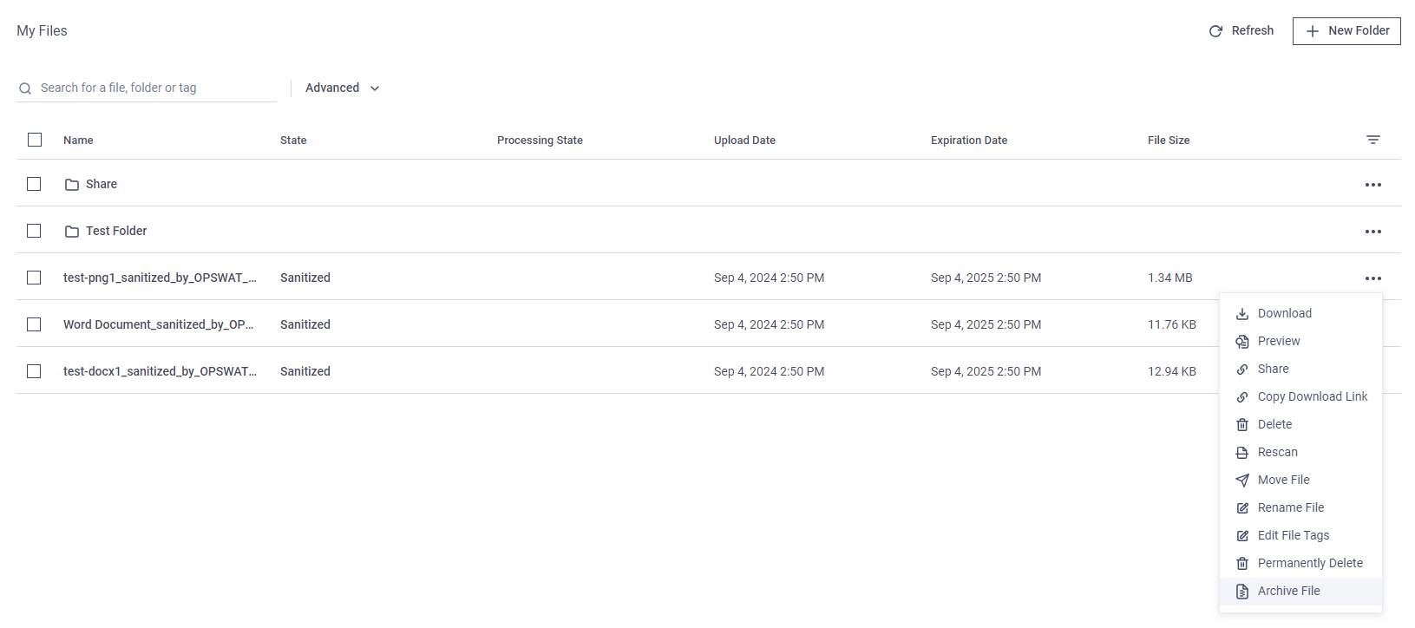Click Sanitized state of test-png1 row

pyautogui.click(x=305, y=278)
